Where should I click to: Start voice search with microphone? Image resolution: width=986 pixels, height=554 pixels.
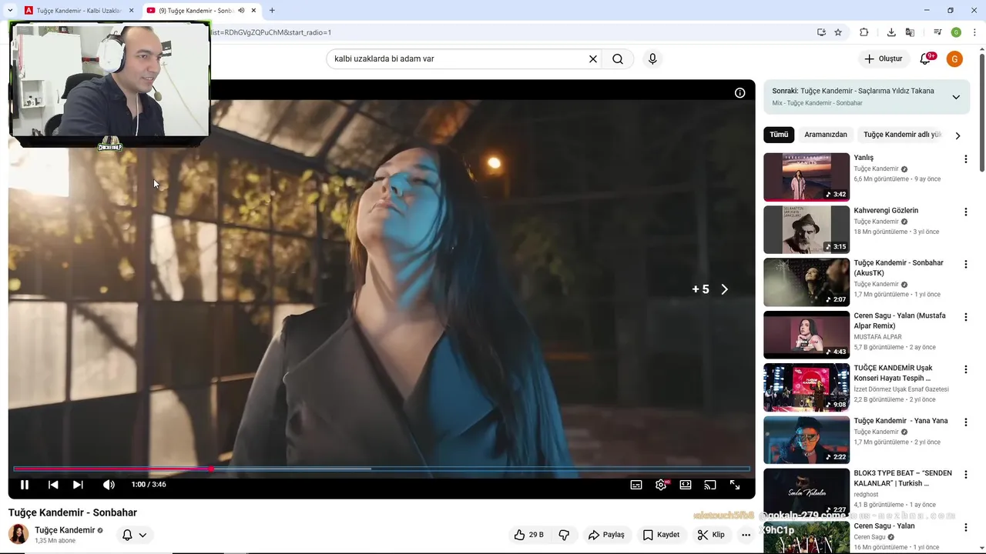tap(652, 58)
